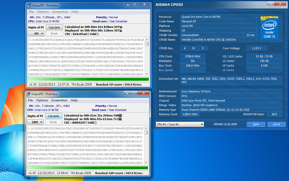Click scroll up arrow in top PI digits box

147,40
